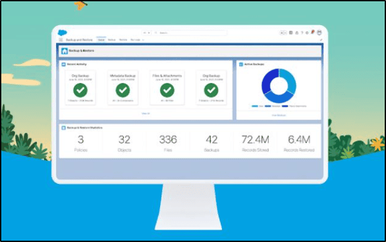Select the Metadata Backup green checkmark

point(123,90)
